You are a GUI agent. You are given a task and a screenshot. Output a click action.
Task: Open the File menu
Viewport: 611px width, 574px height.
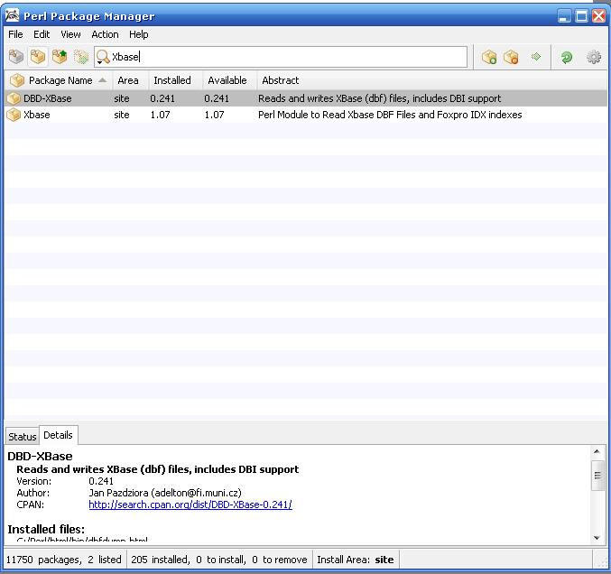(x=15, y=34)
